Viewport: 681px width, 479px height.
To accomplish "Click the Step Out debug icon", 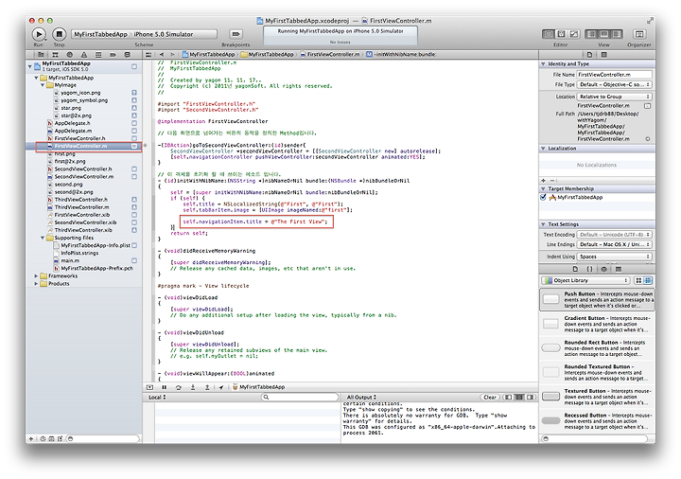I will (207, 387).
